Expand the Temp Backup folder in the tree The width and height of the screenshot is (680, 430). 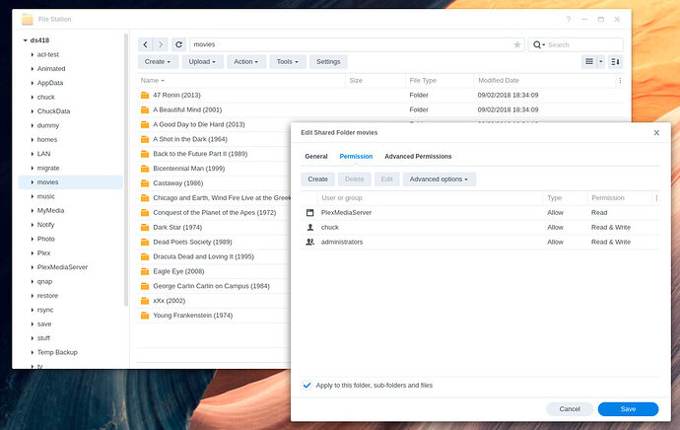pos(33,352)
